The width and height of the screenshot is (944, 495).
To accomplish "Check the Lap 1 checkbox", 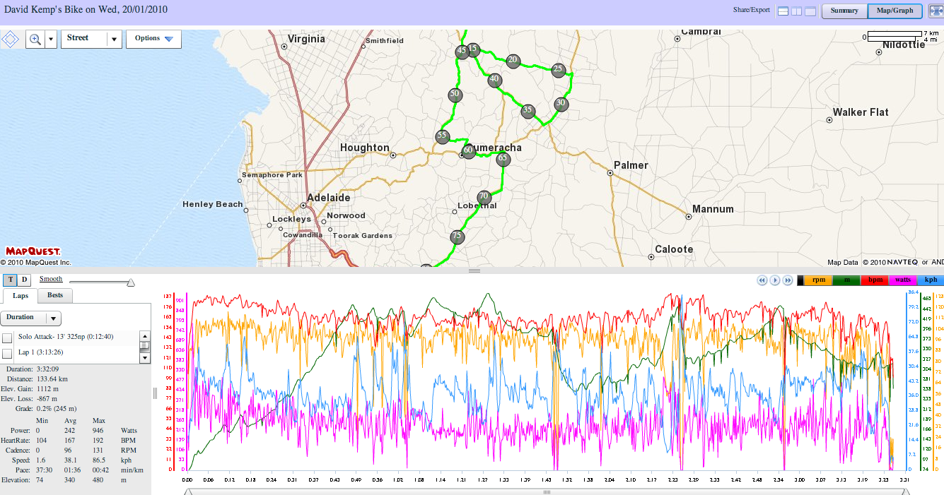I will click(x=7, y=353).
